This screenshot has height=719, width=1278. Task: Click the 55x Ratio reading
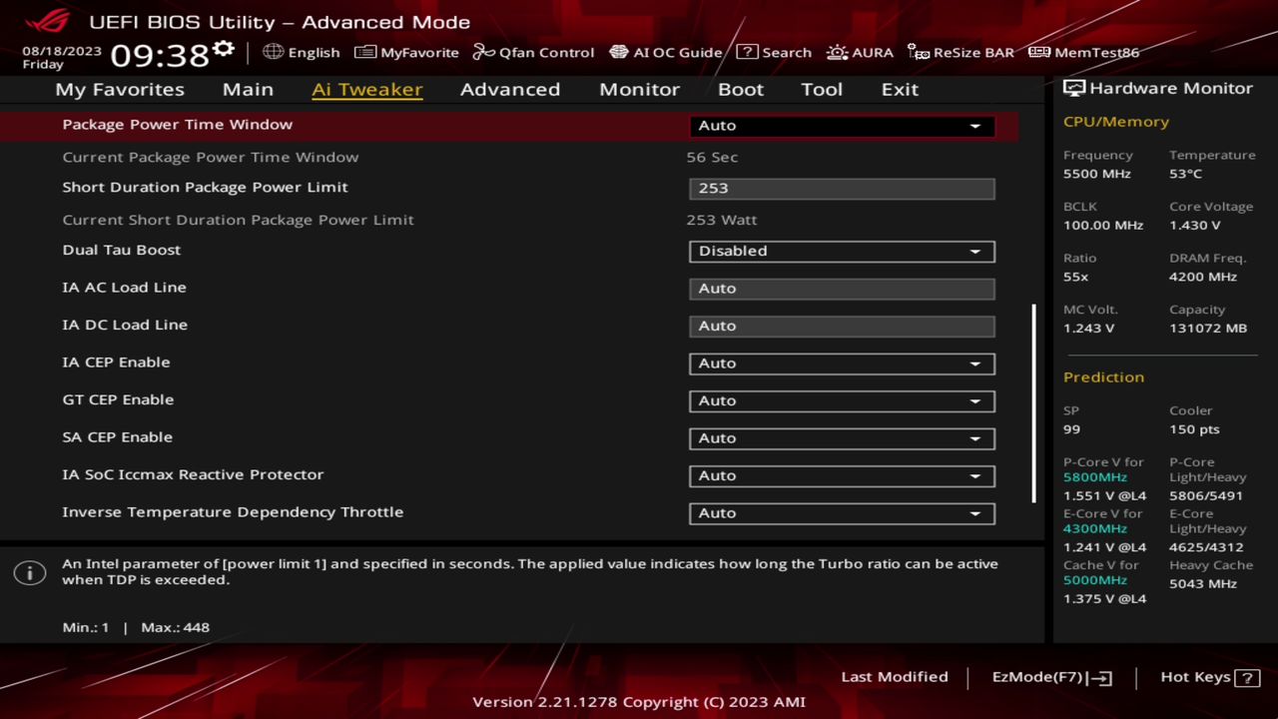click(x=1075, y=277)
